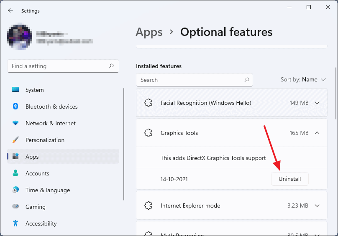The height and width of the screenshot is (236, 338).
Task: Click the Apps icon in sidebar
Action: (x=15, y=156)
